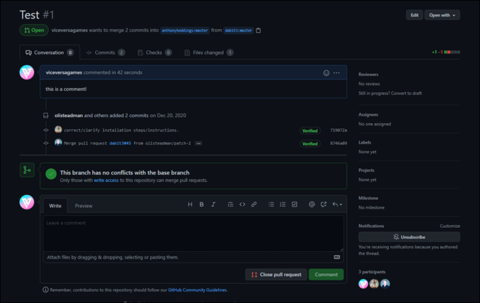Copy the head branch name with clipboard icon

[259, 30]
